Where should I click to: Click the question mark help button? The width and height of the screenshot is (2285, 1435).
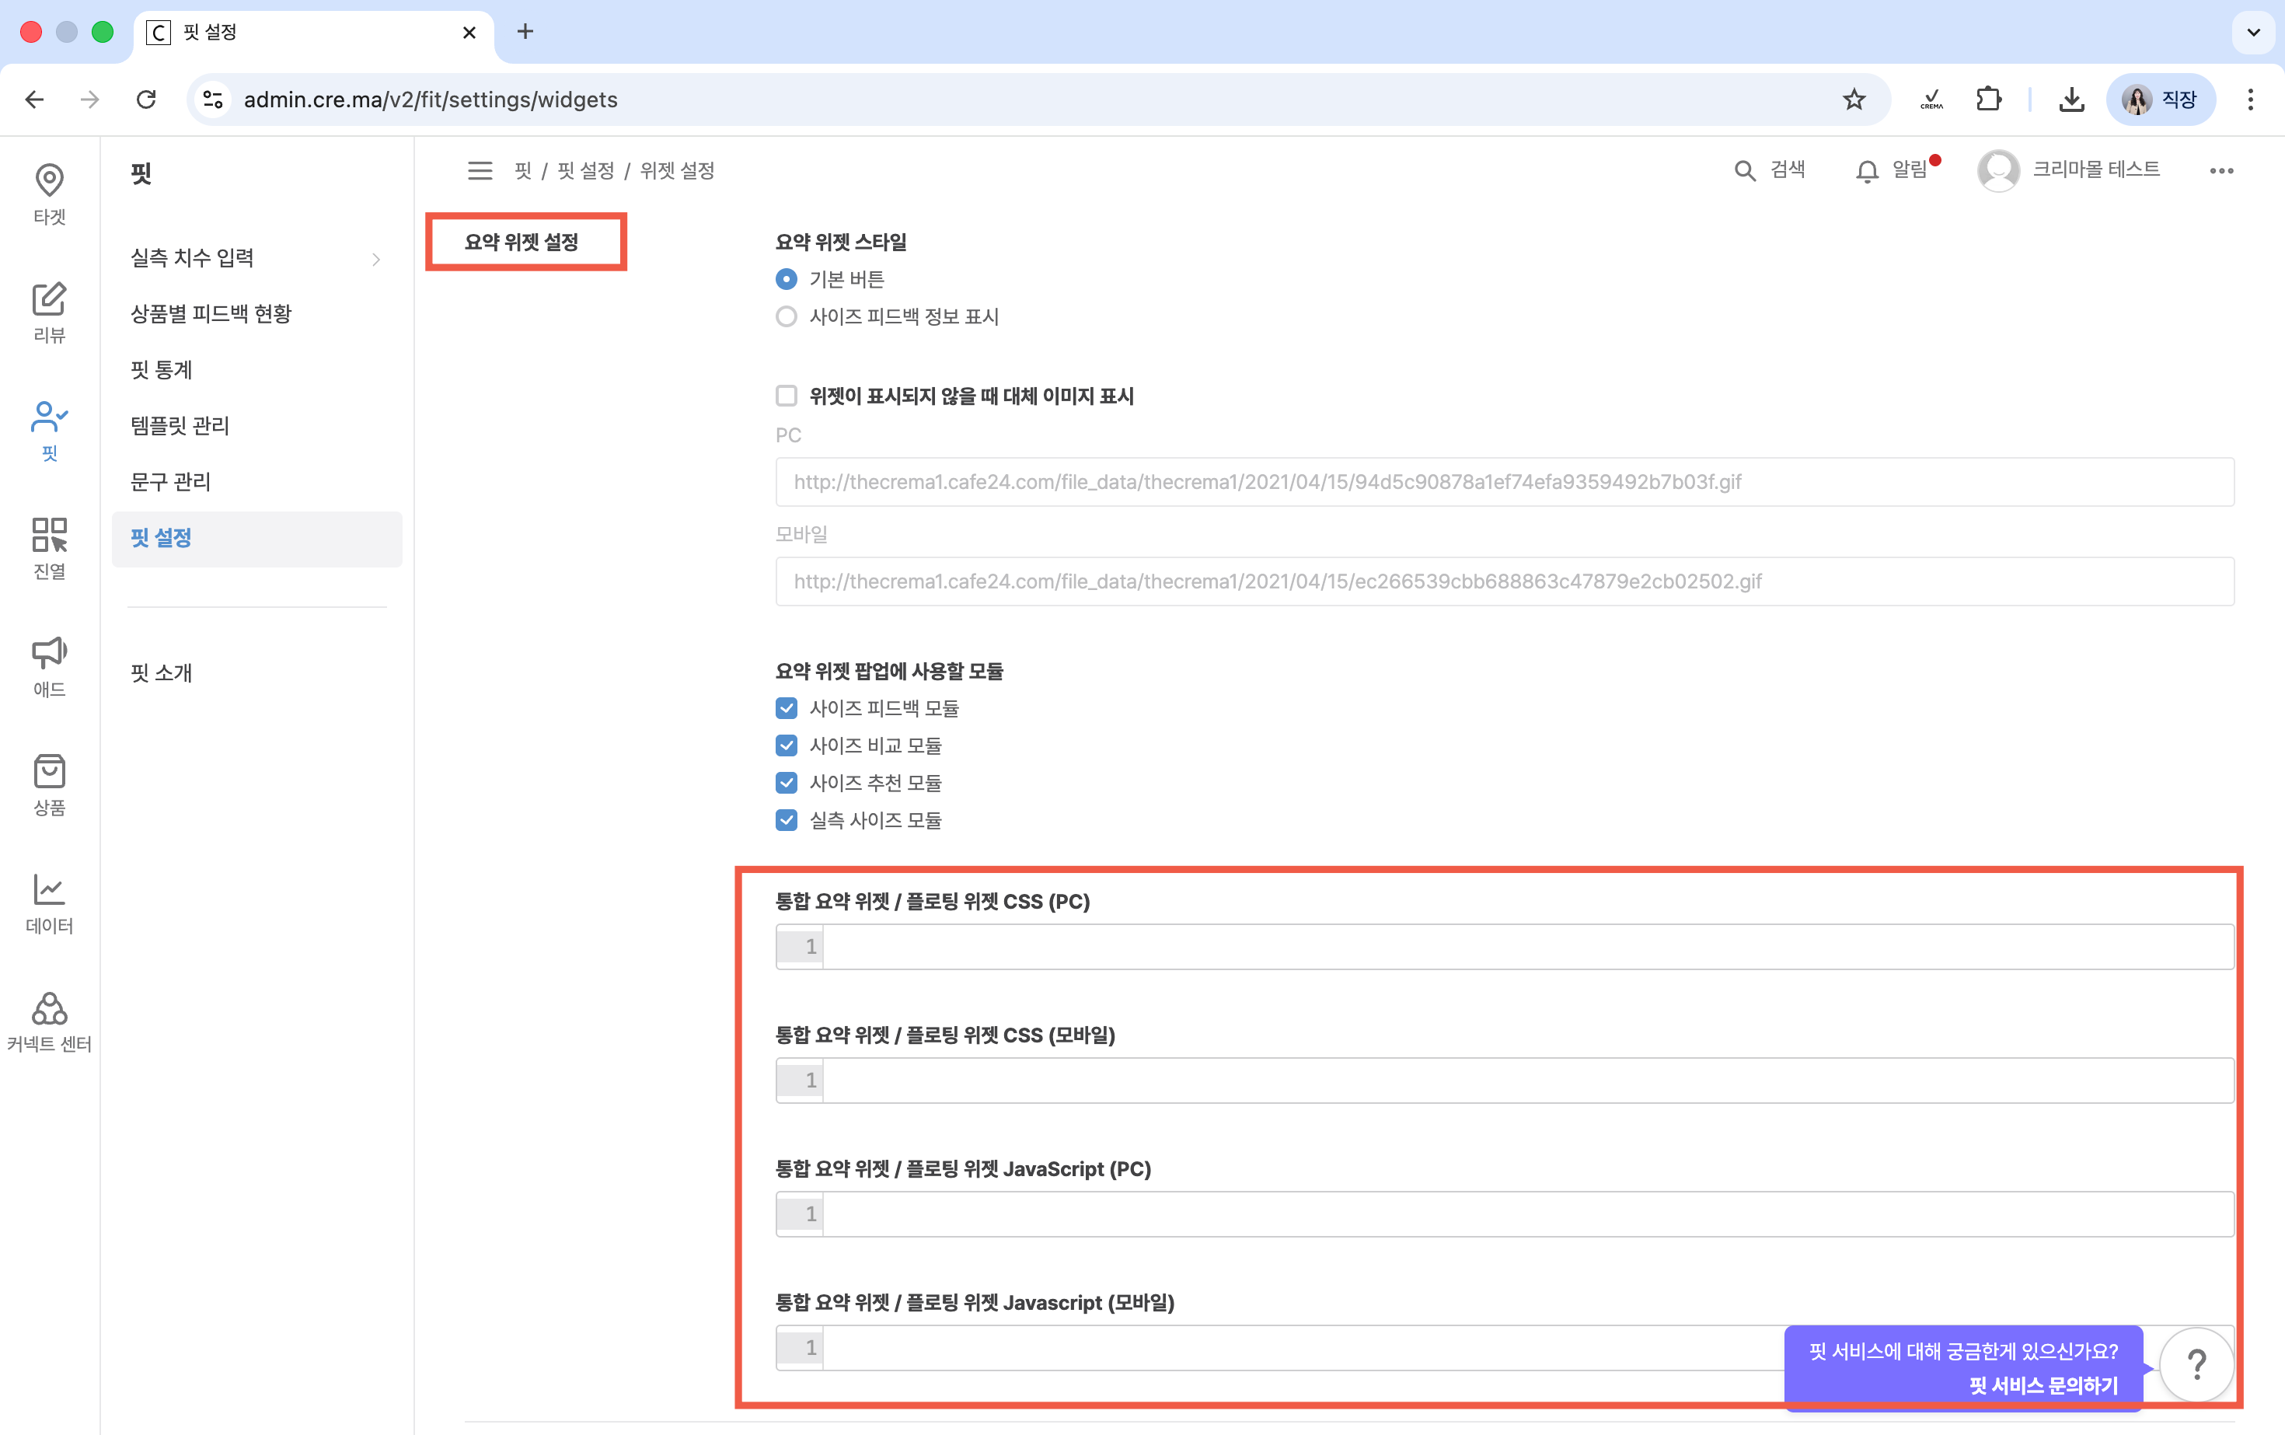tap(2196, 1365)
